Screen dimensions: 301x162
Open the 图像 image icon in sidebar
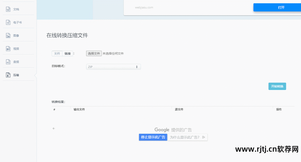point(8,35)
